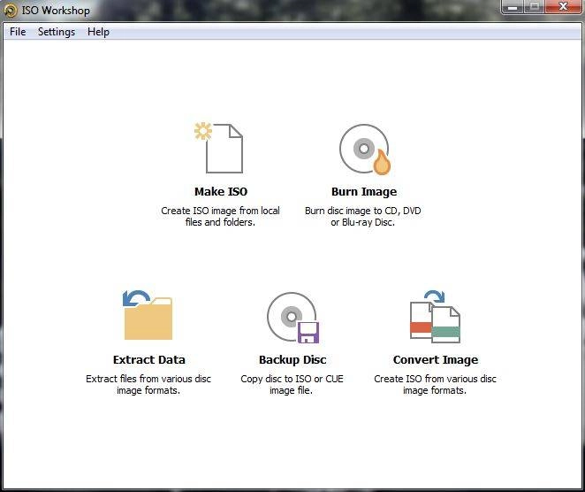Choose the Convert Image label
The image size is (585, 492).
pyautogui.click(x=436, y=360)
